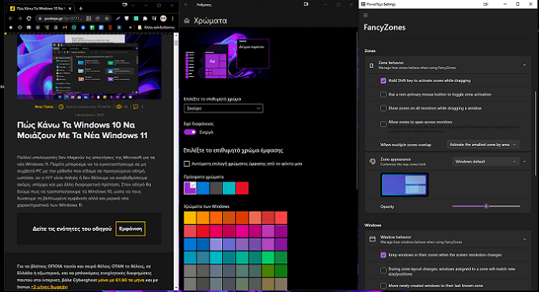539x292 pixels.
Task: Click the Zone appearance palette icon
Action: [x=372, y=161]
